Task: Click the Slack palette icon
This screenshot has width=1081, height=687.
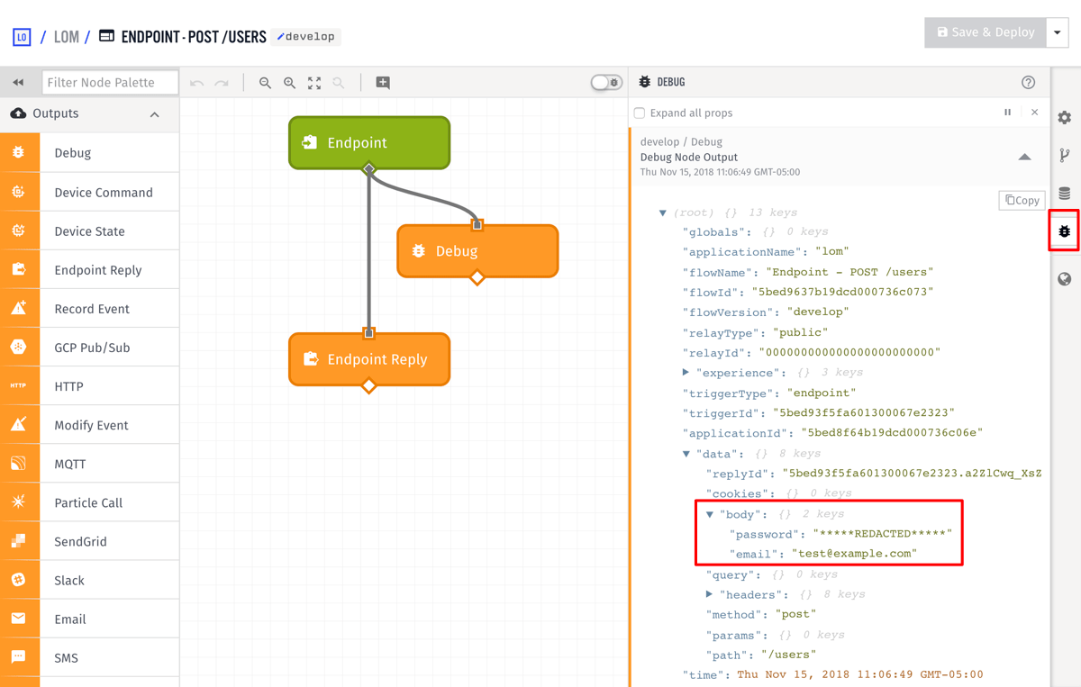Action: tap(19, 579)
